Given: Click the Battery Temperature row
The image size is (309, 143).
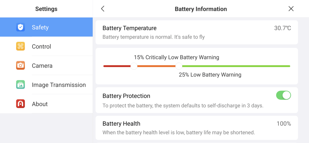Looking at the screenshot, I should 197,32.
